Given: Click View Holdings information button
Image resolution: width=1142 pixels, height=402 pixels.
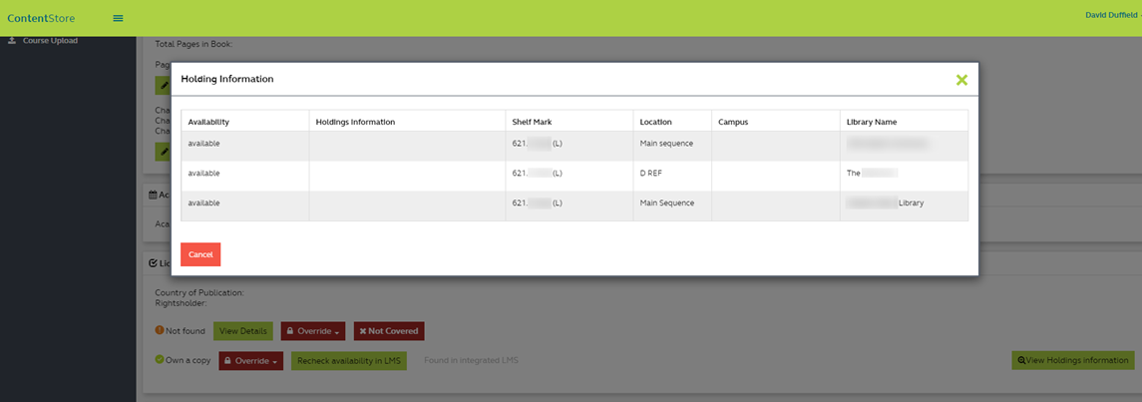Looking at the screenshot, I should 1072,360.
